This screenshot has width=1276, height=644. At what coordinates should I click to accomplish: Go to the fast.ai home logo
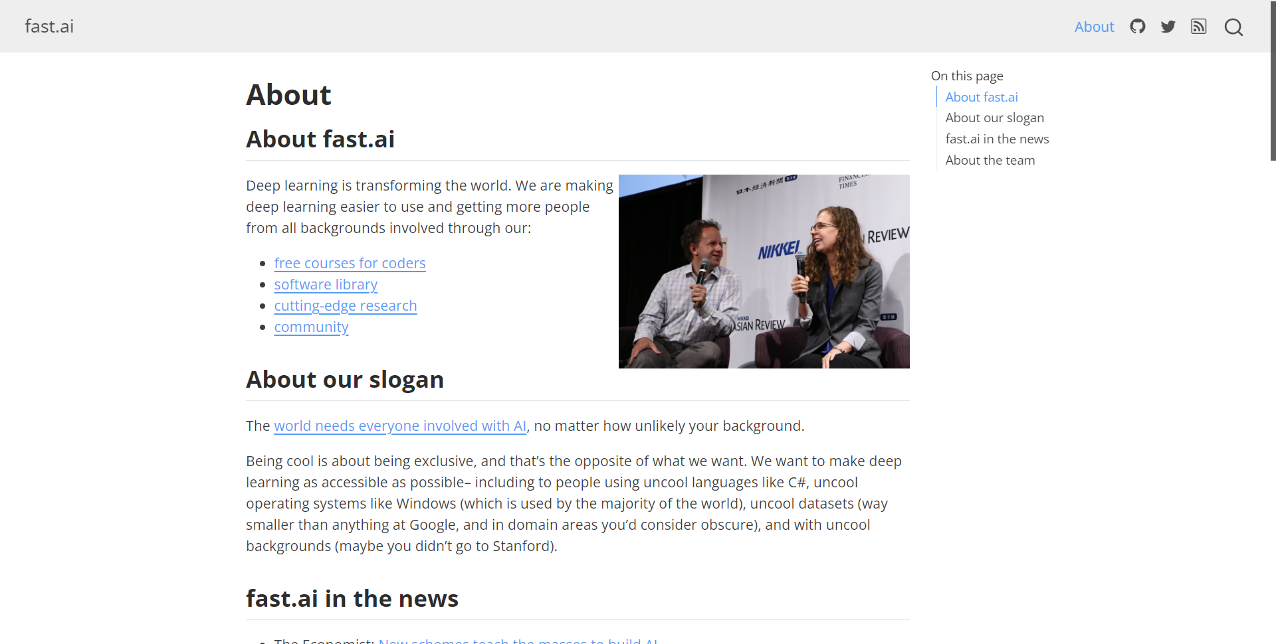pyautogui.click(x=49, y=27)
